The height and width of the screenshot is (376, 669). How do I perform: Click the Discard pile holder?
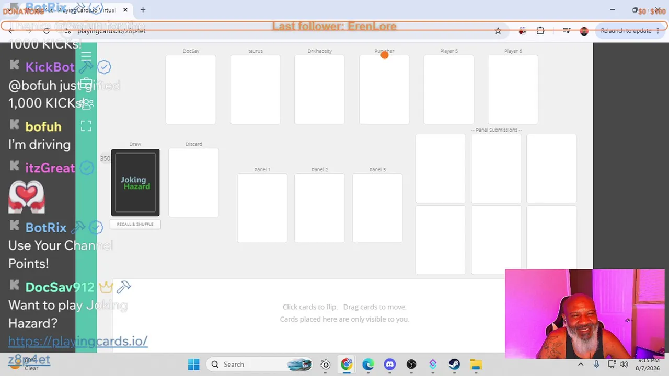(x=193, y=182)
